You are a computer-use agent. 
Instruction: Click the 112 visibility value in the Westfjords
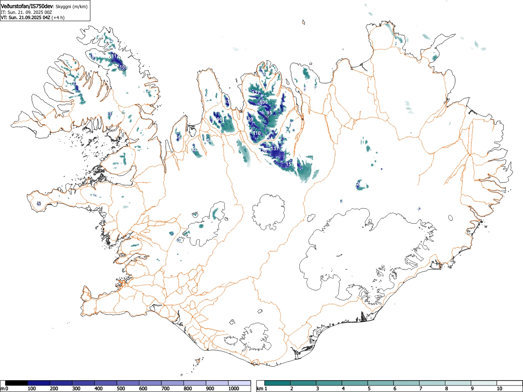coord(115,56)
